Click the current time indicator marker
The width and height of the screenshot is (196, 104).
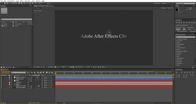coord(55,73)
